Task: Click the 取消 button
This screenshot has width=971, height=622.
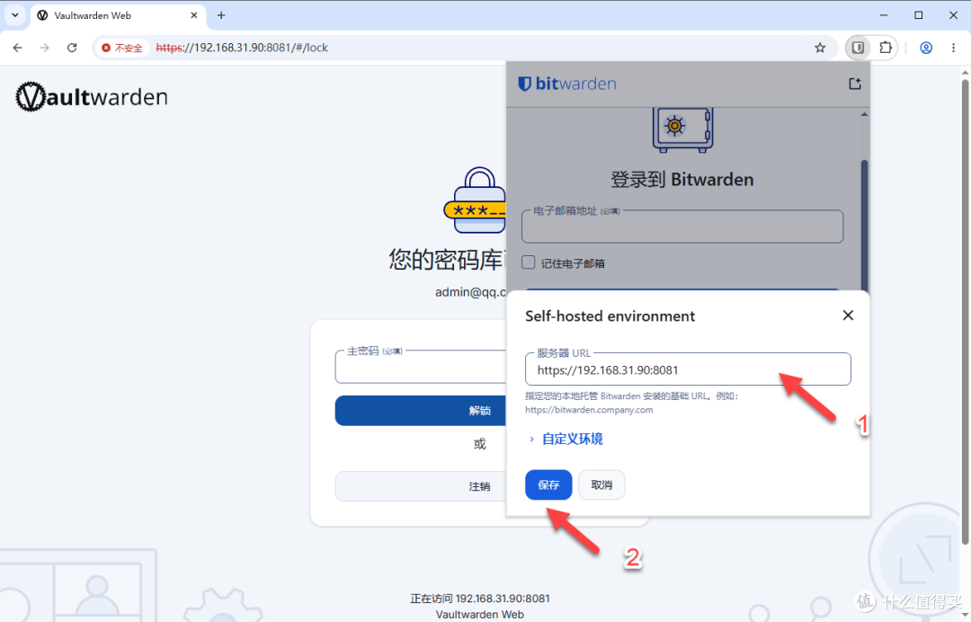Action: [601, 484]
